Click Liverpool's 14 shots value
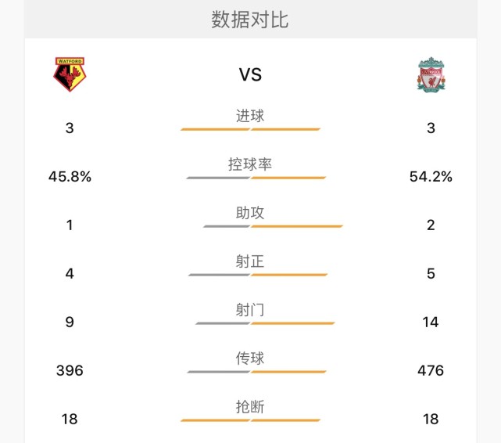This screenshot has width=501, height=443. (x=431, y=322)
